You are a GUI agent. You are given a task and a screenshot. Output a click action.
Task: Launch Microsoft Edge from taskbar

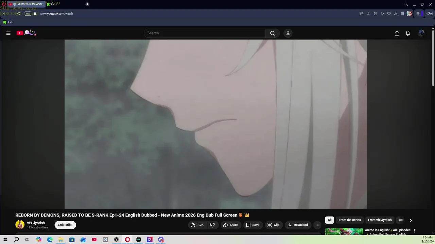pyautogui.click(x=50, y=240)
